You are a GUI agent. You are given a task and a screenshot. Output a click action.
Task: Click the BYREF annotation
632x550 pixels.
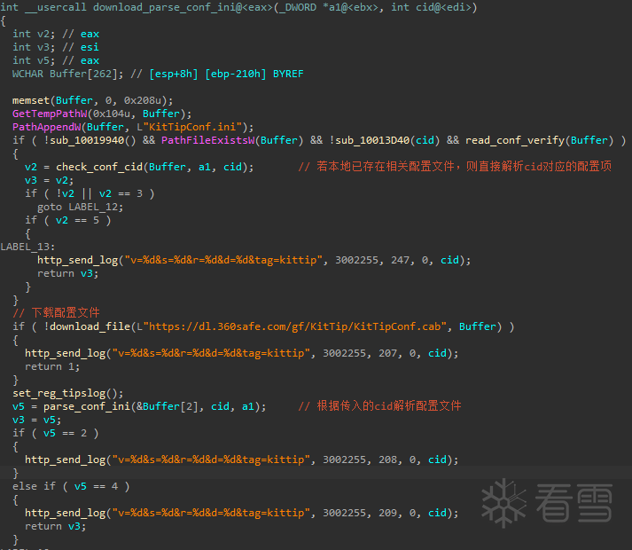pyautogui.click(x=288, y=74)
